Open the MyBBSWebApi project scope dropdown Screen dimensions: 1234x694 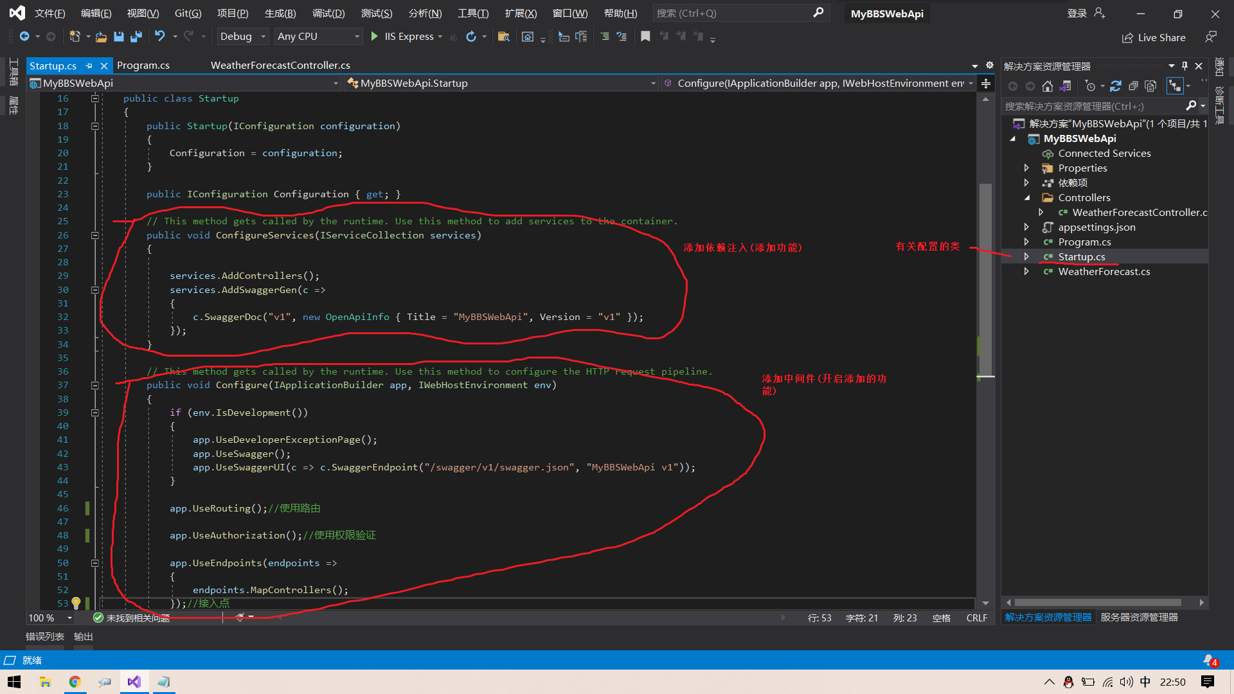pyautogui.click(x=184, y=83)
